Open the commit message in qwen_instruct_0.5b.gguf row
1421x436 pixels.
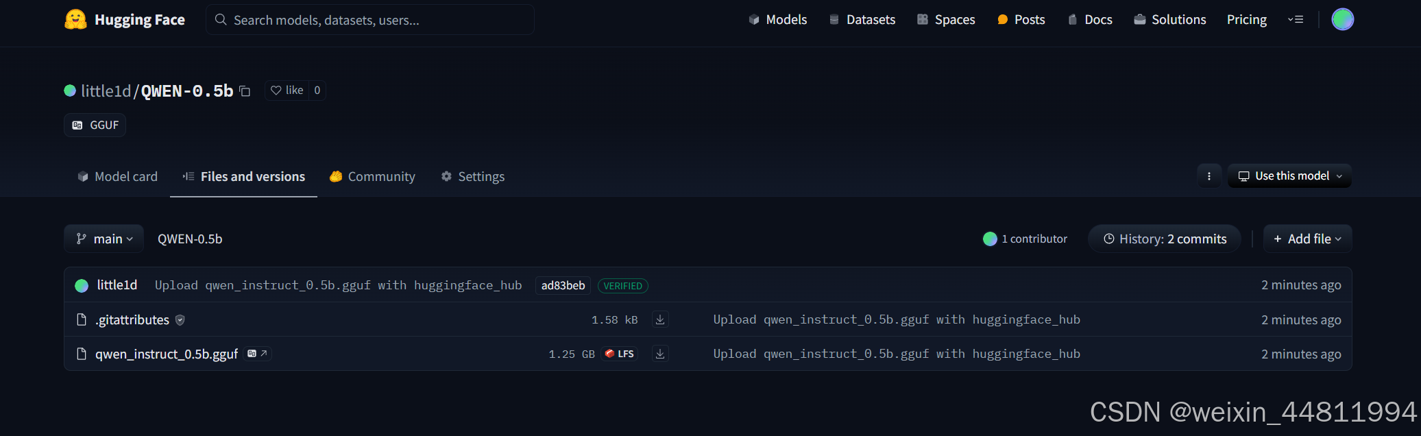point(897,354)
